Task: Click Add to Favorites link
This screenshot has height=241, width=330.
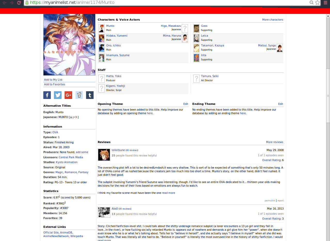Action: pos(54,85)
